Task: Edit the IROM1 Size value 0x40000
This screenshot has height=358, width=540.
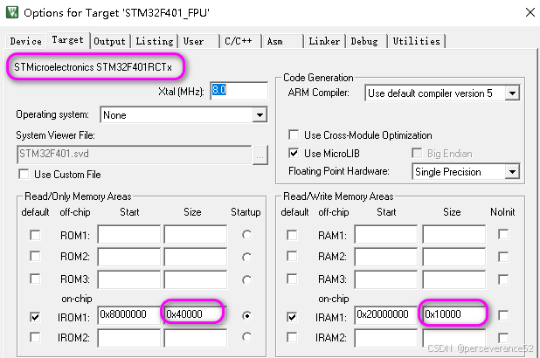Action: tap(196, 314)
